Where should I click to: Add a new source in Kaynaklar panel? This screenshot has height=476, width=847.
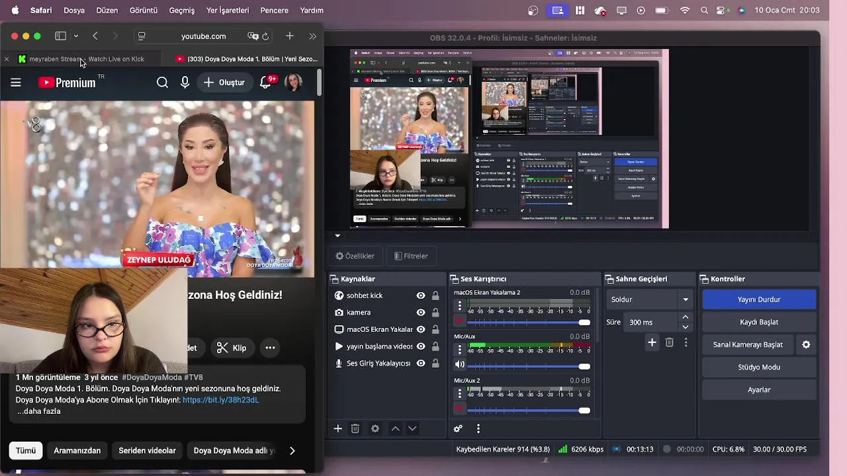[337, 428]
